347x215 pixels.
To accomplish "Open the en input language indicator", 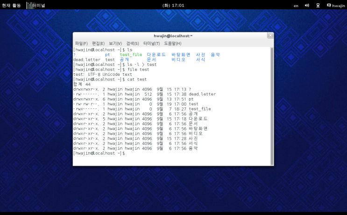I will (x=296, y=6).
